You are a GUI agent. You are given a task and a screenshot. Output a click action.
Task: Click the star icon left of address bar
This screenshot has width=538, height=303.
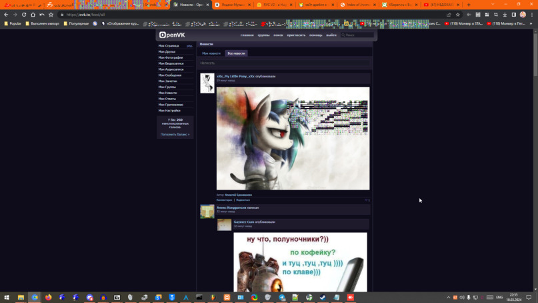click(x=51, y=15)
